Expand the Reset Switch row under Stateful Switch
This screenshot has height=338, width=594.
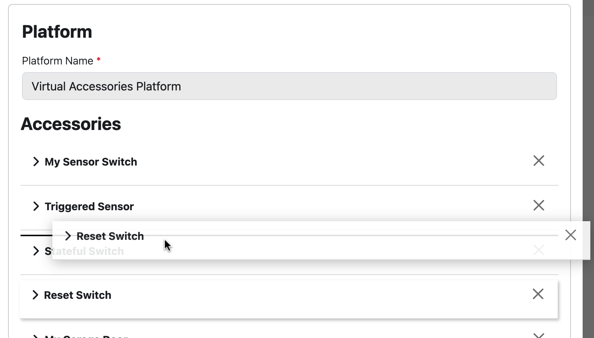[35, 295]
